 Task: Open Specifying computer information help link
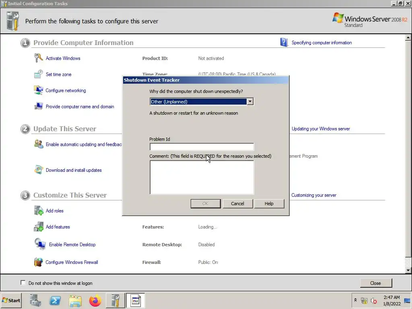321,43
